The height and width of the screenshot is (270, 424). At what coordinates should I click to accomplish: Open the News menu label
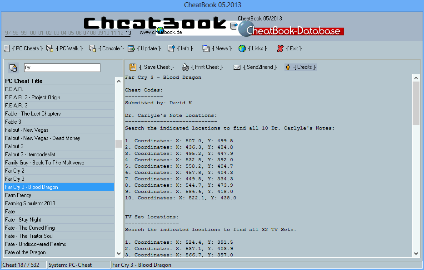[x=222, y=48]
